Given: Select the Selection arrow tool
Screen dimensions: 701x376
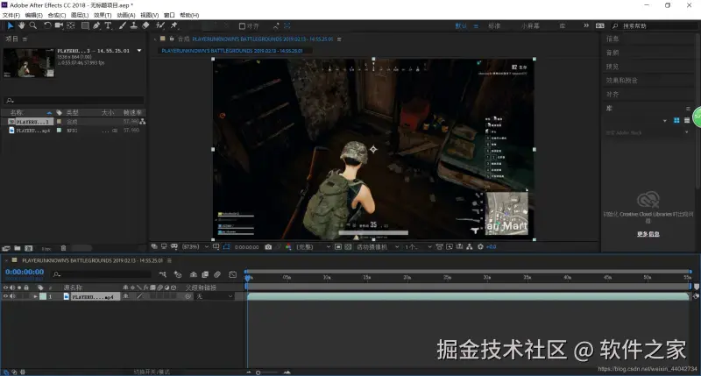Looking at the screenshot, I should (11, 25).
